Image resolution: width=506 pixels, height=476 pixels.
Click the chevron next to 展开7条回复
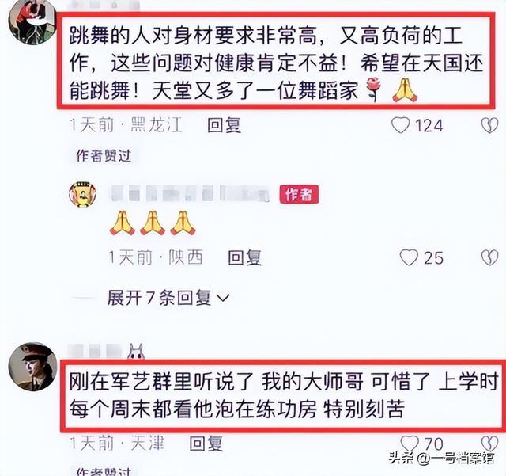click(223, 298)
